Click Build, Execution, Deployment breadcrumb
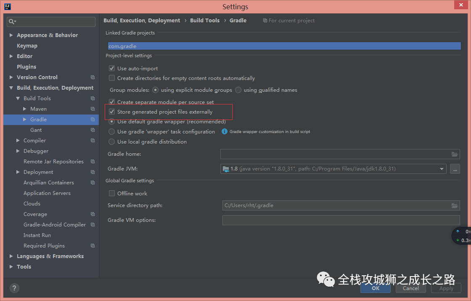 pyautogui.click(x=142, y=21)
